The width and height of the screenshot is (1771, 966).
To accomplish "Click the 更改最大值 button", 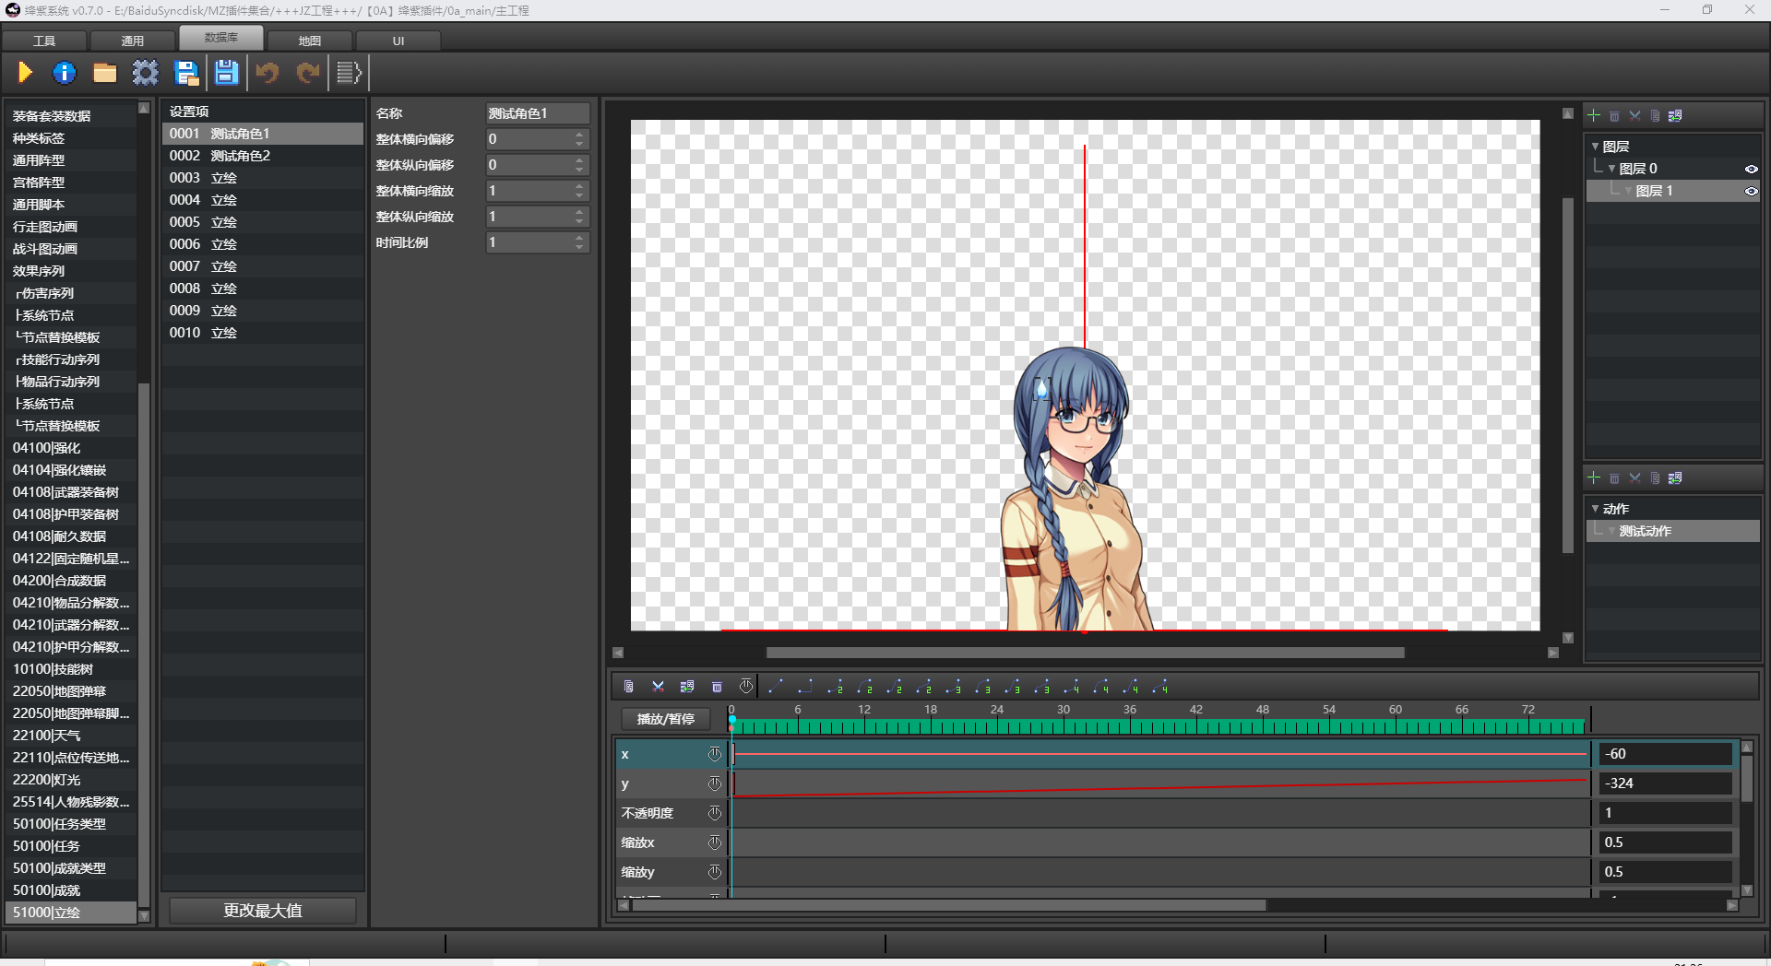I will 263,911.
